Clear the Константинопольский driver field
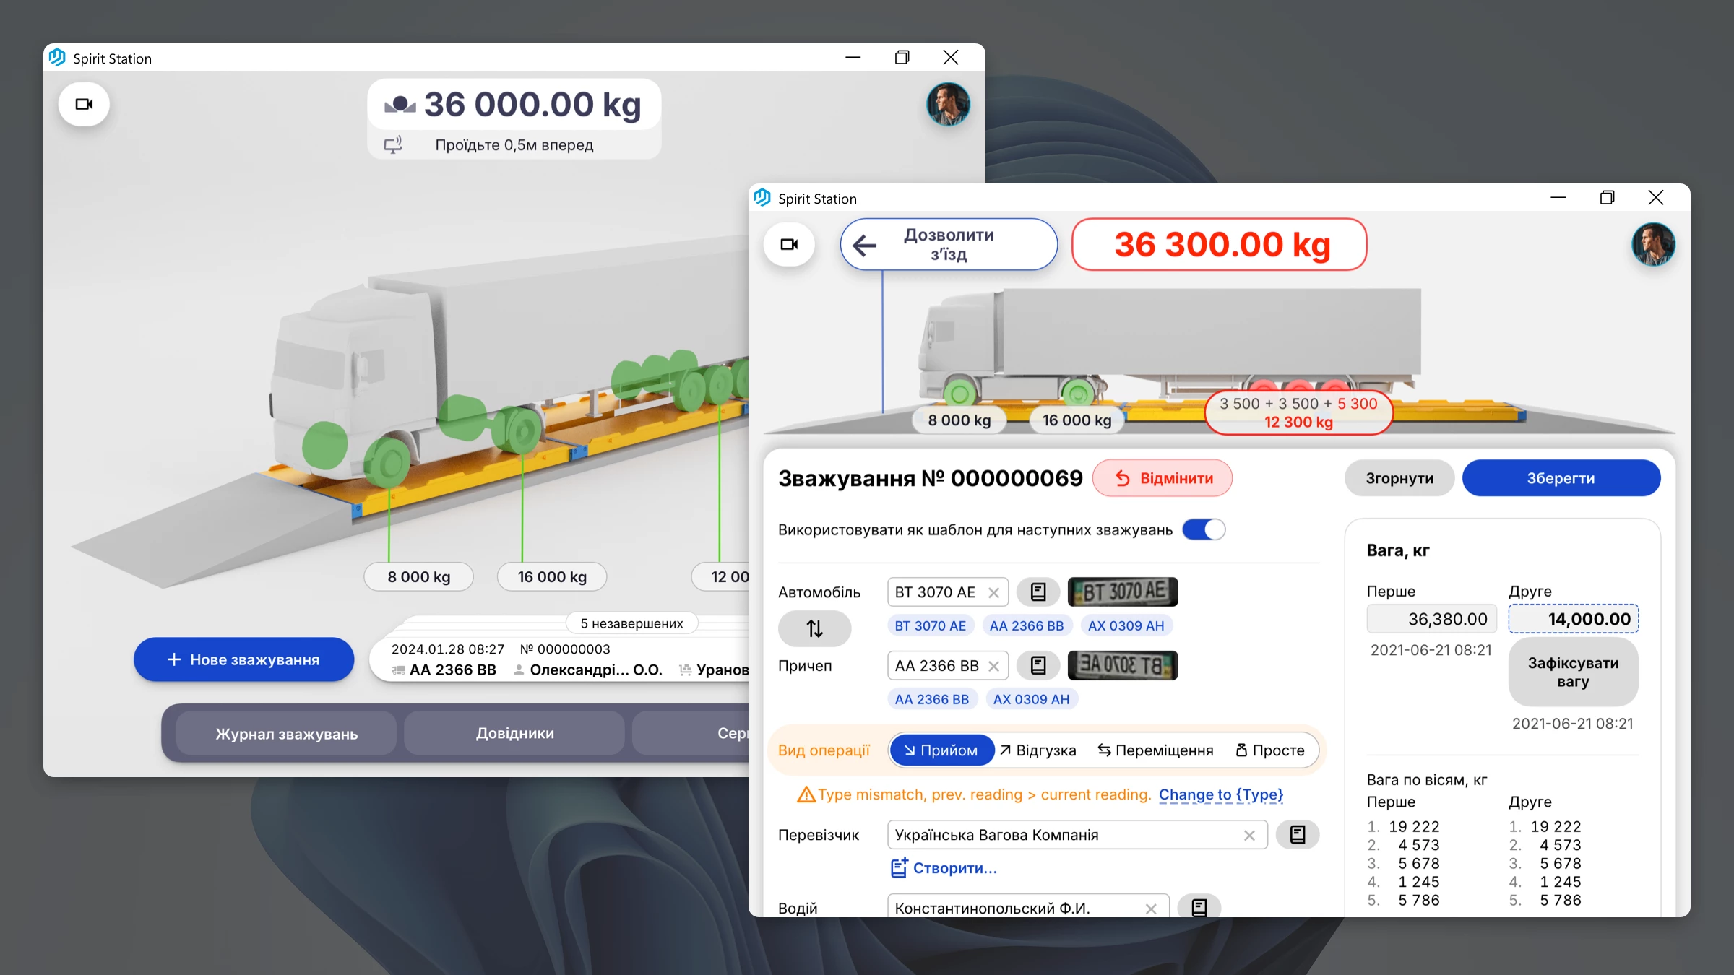Image resolution: width=1734 pixels, height=975 pixels. (1151, 909)
